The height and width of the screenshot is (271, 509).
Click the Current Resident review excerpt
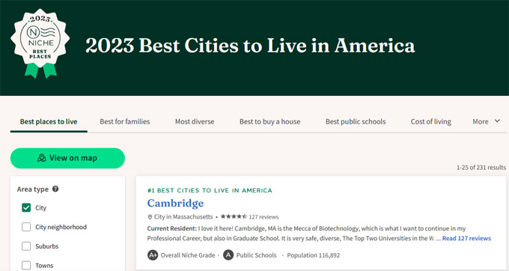306,234
